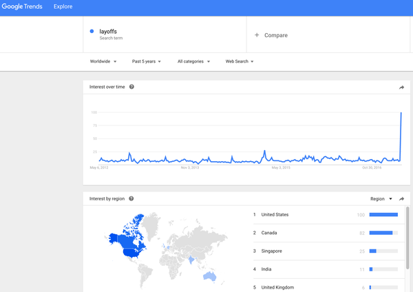This screenshot has height=292, width=413.
Task: Select Canada in the region list
Action: (x=269, y=233)
